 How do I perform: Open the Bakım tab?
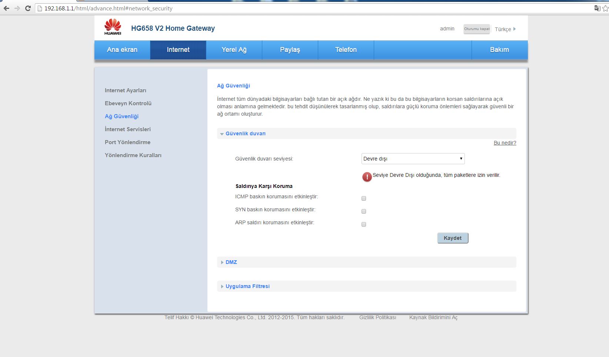[x=499, y=50]
